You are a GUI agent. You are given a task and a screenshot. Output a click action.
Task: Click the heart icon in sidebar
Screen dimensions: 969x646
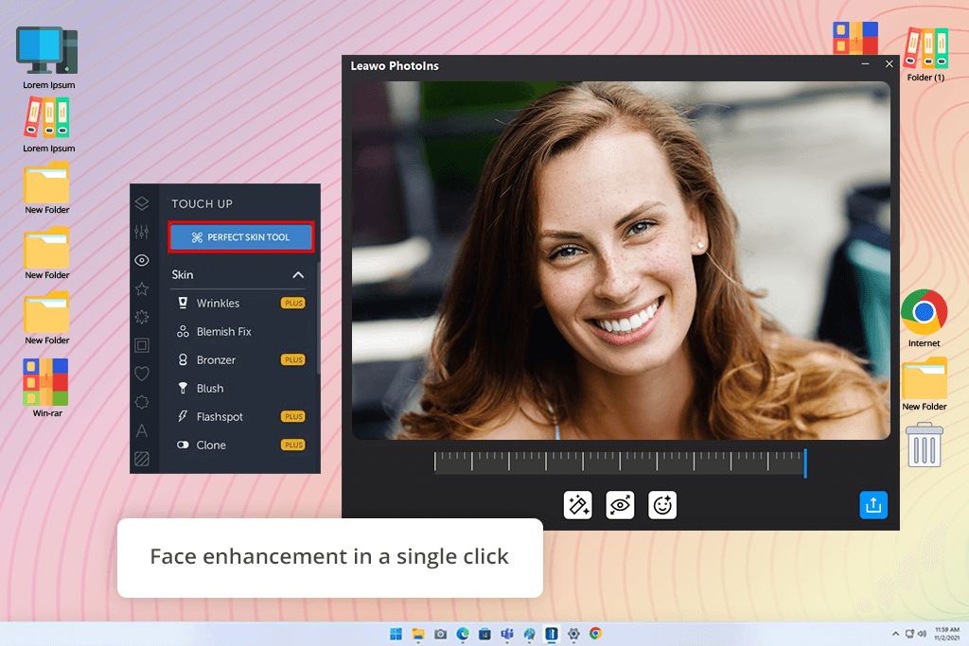pyautogui.click(x=142, y=374)
